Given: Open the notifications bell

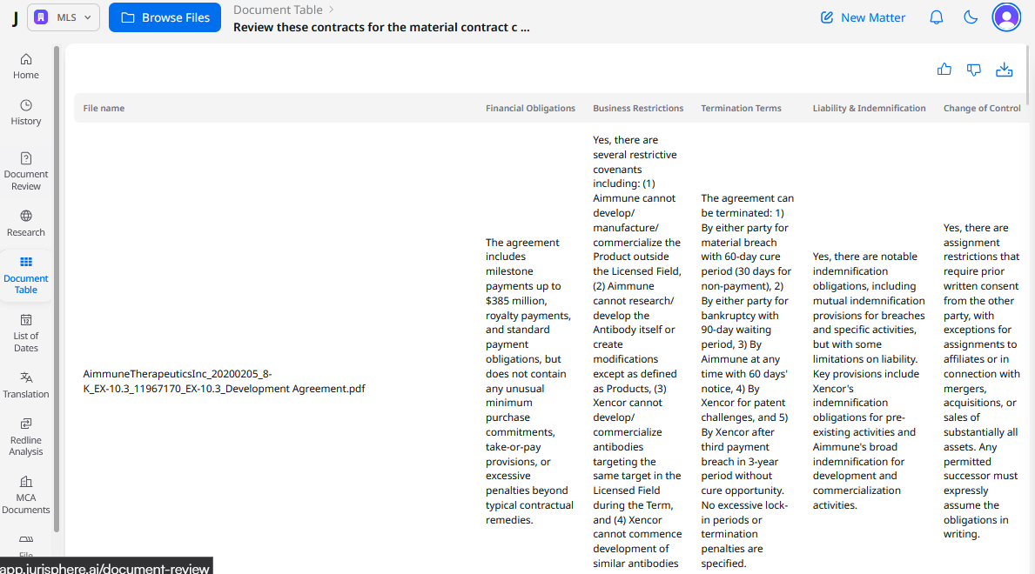Looking at the screenshot, I should click(x=937, y=17).
